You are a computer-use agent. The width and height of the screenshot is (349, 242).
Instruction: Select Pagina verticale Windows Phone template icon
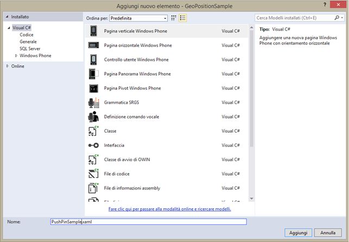tap(93, 31)
